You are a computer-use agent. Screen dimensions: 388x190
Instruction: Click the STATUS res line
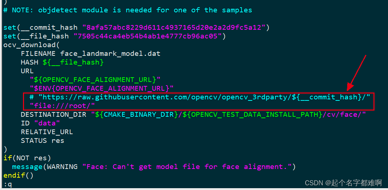pos(42,141)
